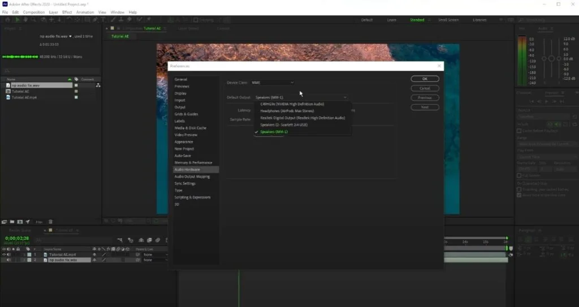Viewport: 579px width, 307px height.
Task: Mute audio of Tutorial AE.mp4 layer
Action: pos(8,254)
